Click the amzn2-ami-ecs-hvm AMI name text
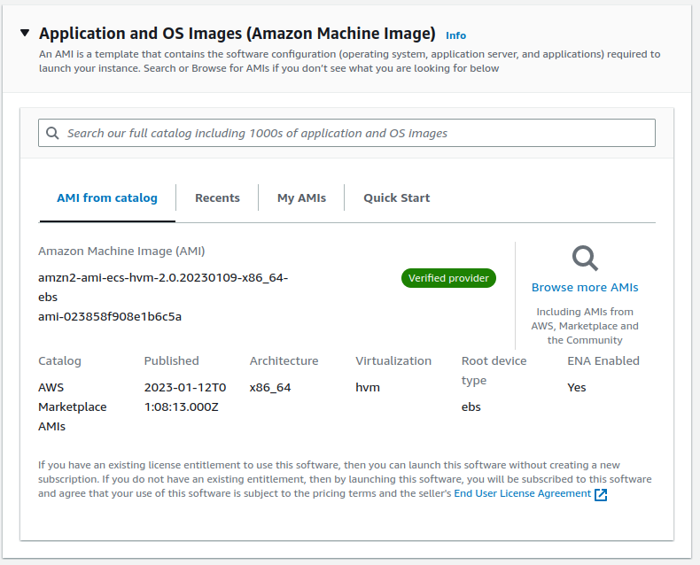The width and height of the screenshot is (700, 565). (x=162, y=278)
